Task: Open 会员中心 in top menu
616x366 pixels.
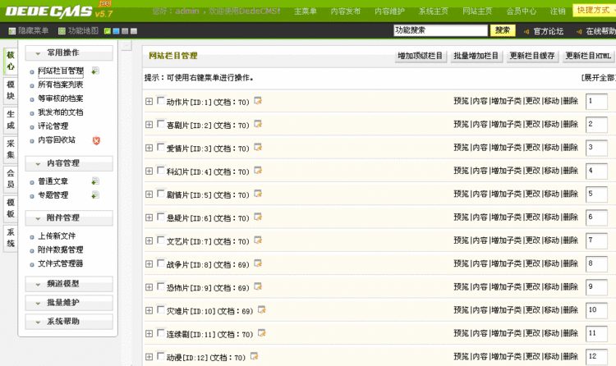Action: pyautogui.click(x=521, y=11)
